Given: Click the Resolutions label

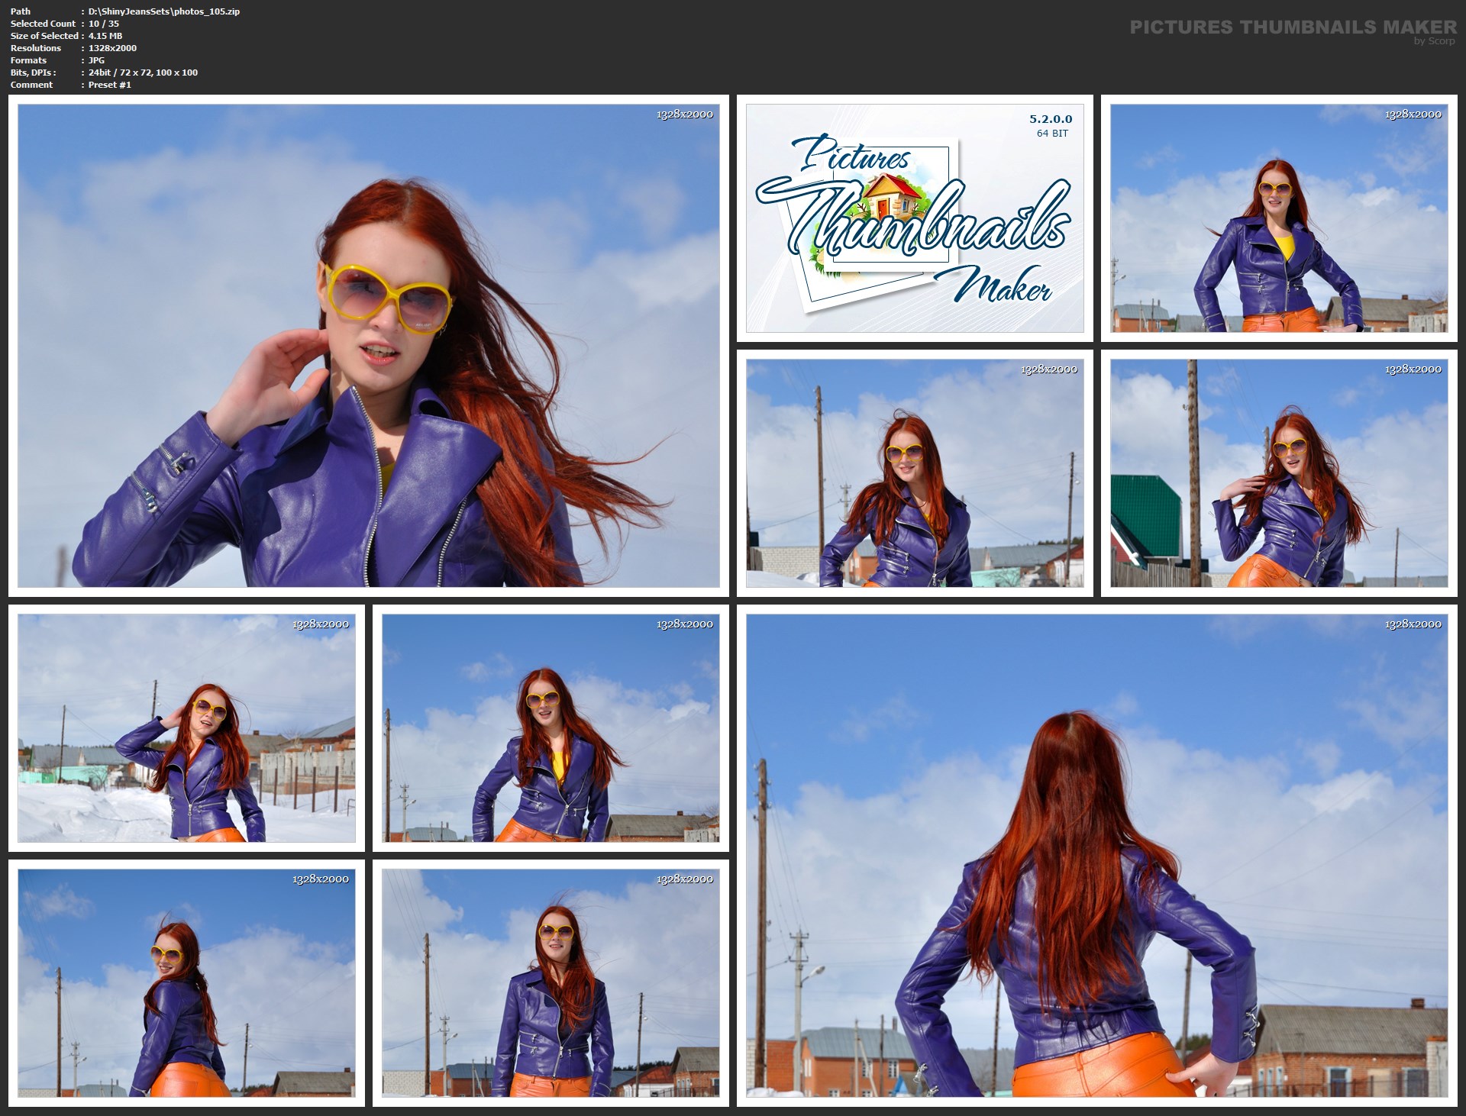Looking at the screenshot, I should tap(36, 48).
